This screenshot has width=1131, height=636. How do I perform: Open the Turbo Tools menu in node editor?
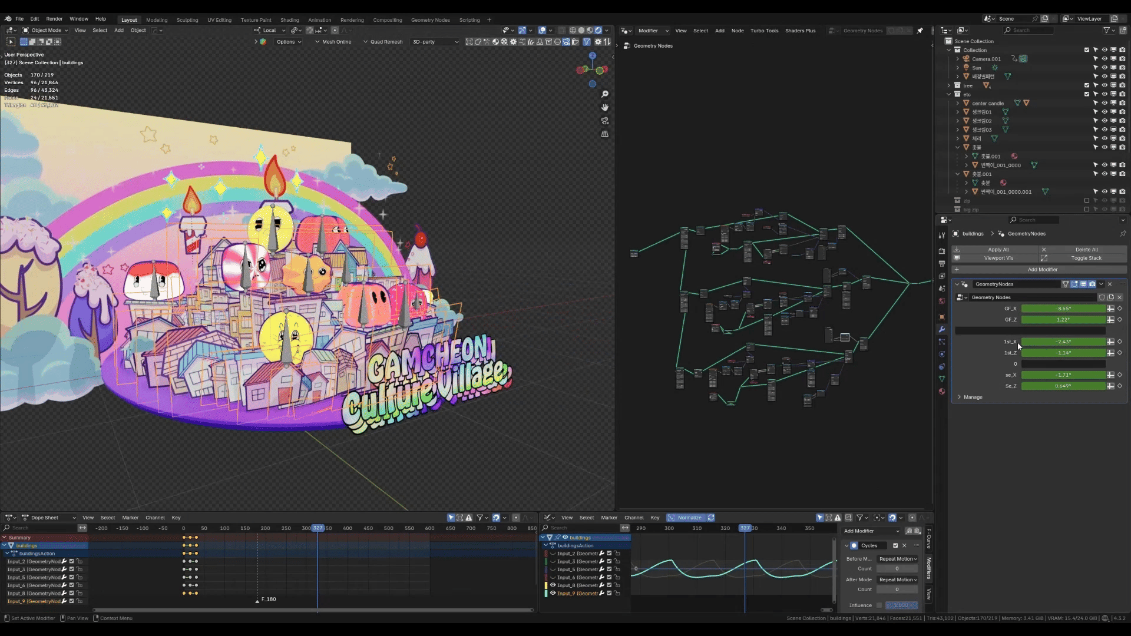764,31
